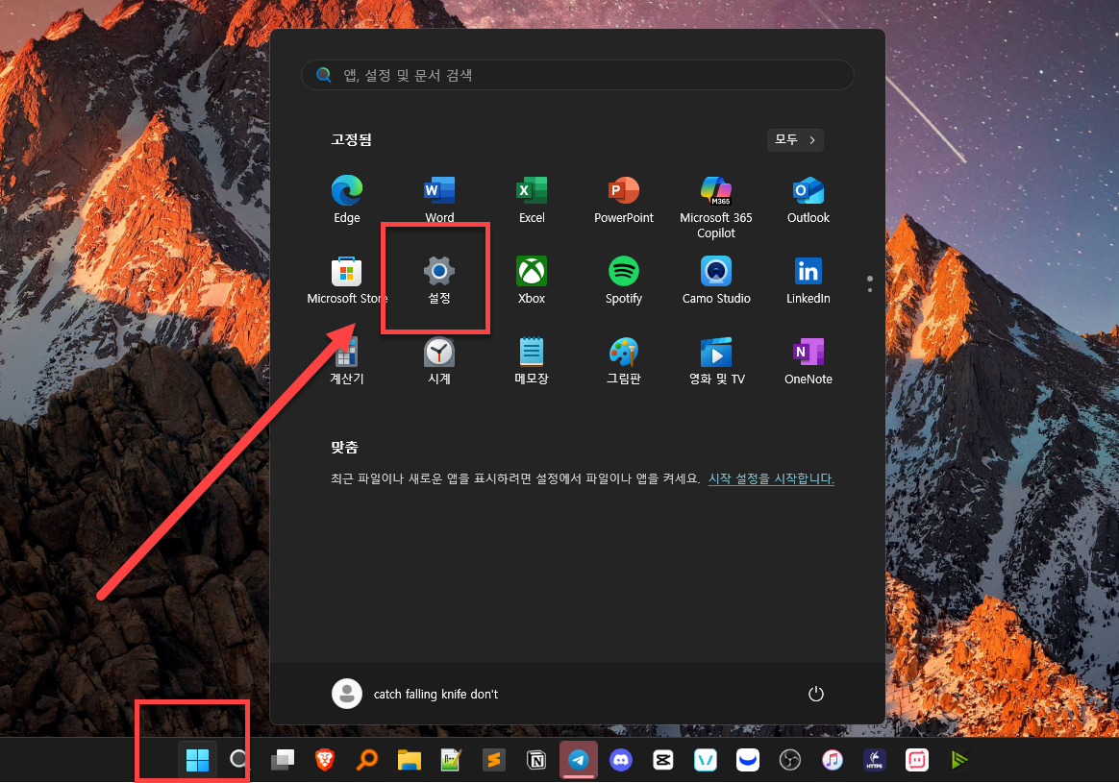Open Outlook
The image size is (1119, 783).
click(808, 200)
